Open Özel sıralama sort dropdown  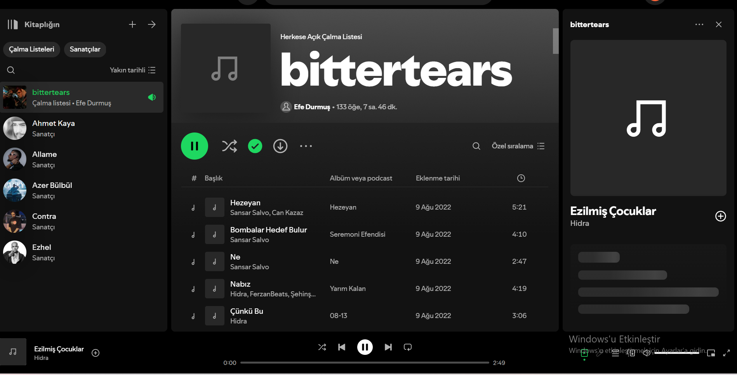(518, 146)
